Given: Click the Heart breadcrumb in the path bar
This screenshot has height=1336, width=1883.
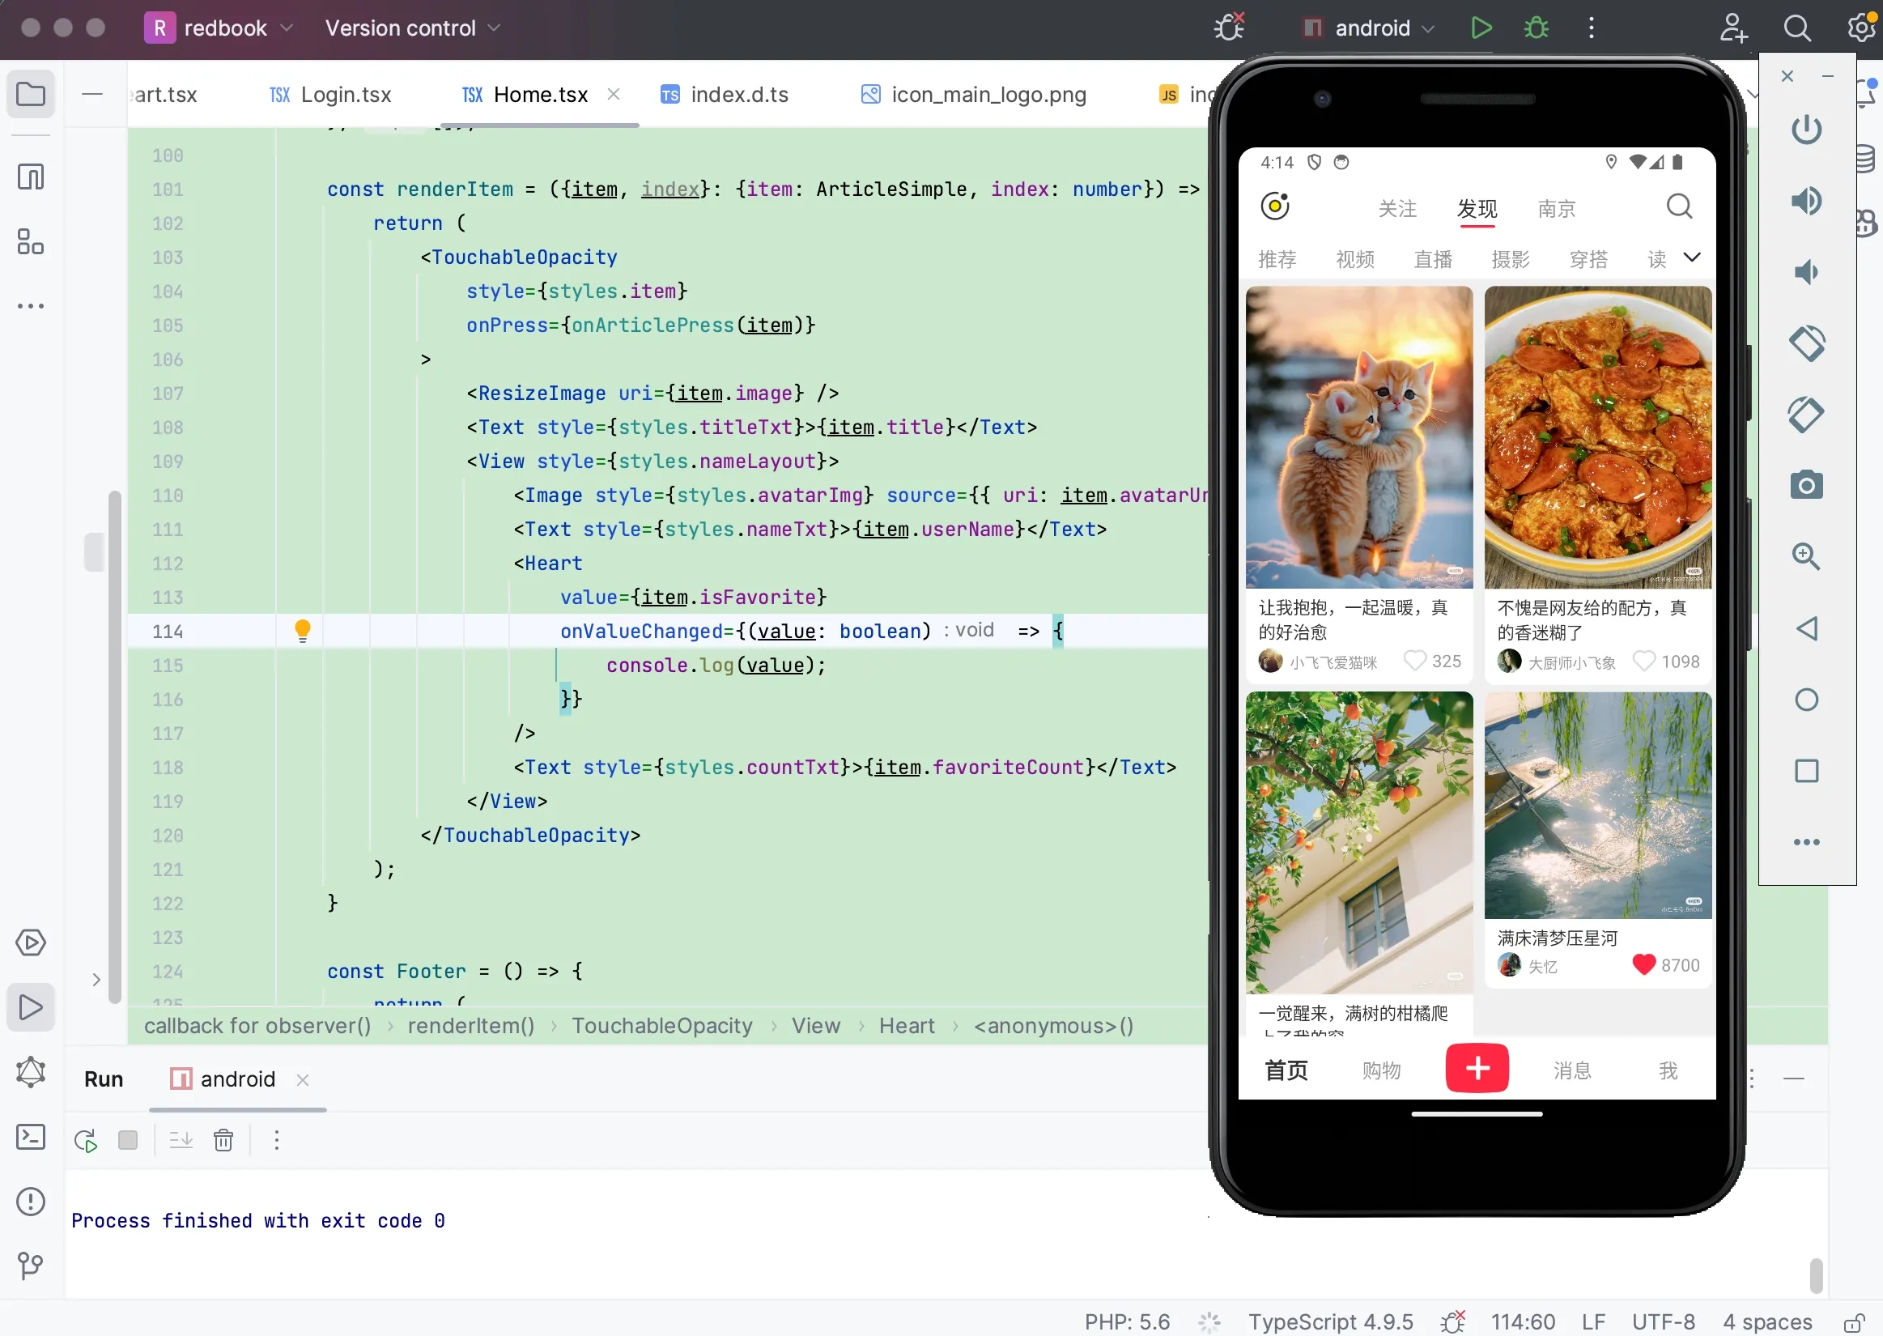Looking at the screenshot, I should click(906, 1026).
